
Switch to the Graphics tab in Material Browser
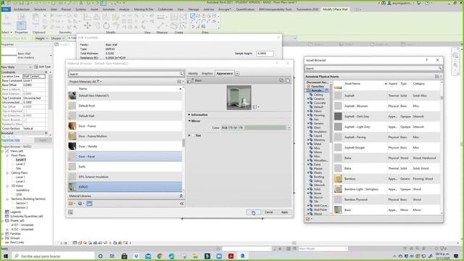tap(207, 73)
